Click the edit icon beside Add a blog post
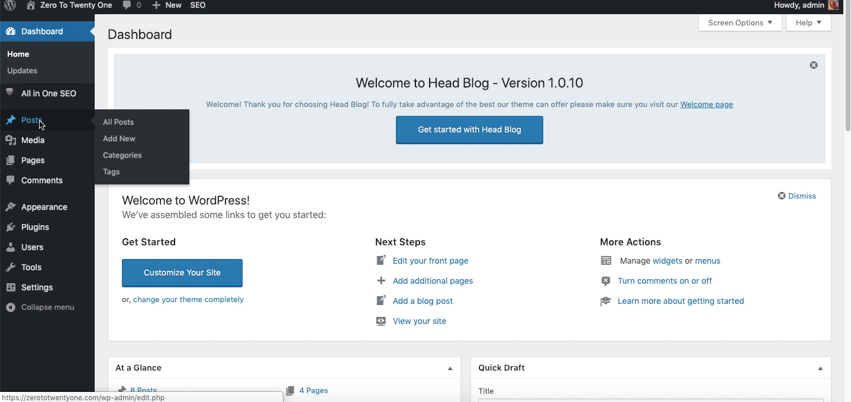 (381, 300)
